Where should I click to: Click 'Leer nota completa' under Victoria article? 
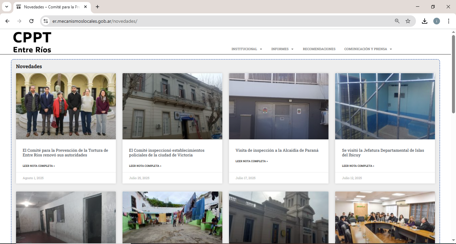pyautogui.click(x=145, y=166)
